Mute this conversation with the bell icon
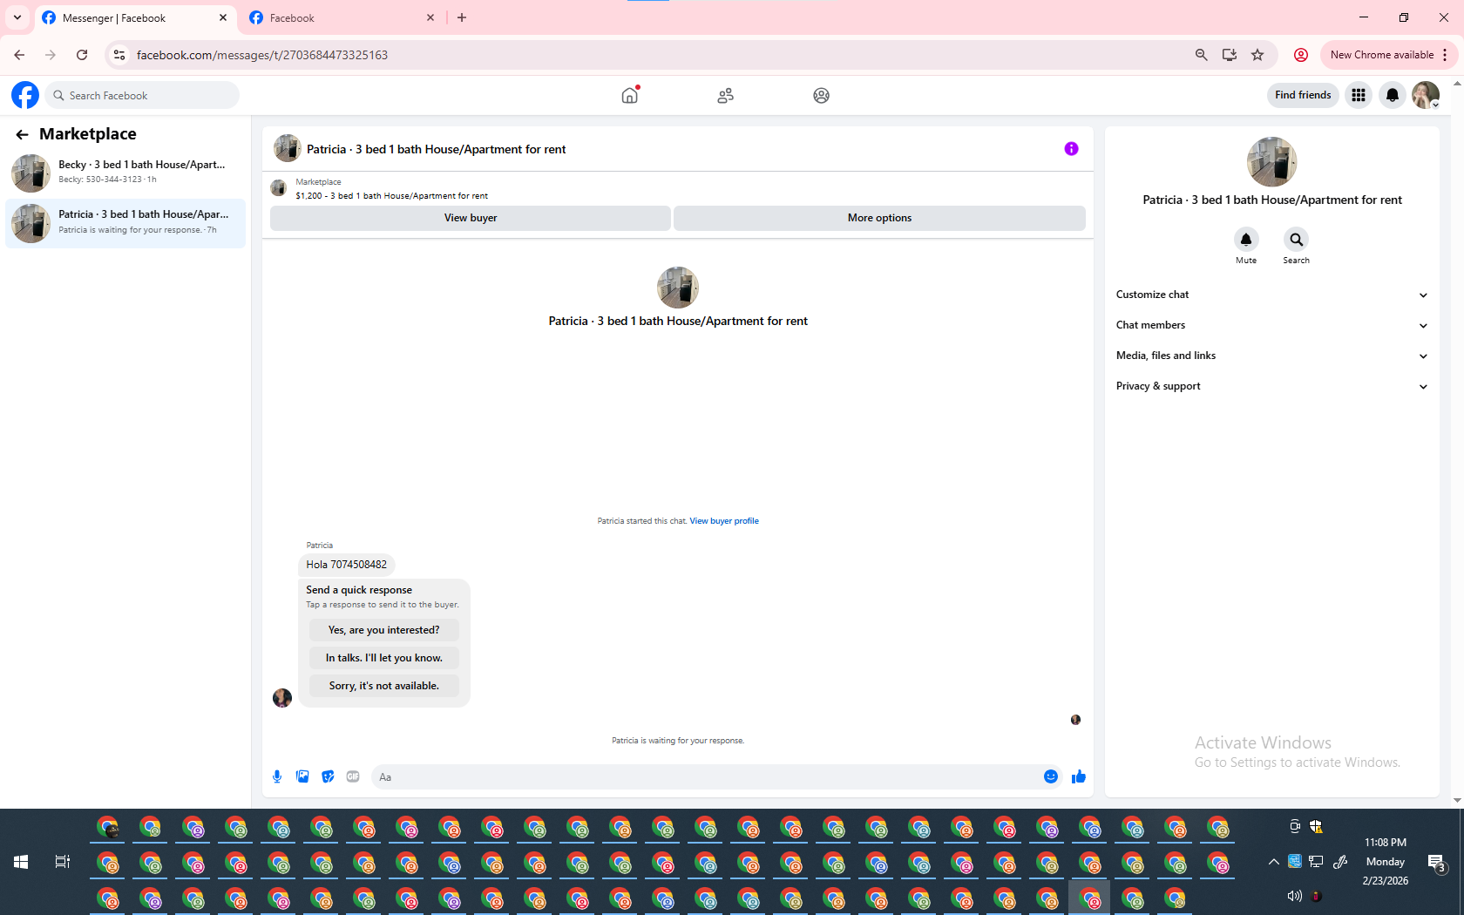The height and width of the screenshot is (915, 1464). [x=1246, y=240]
